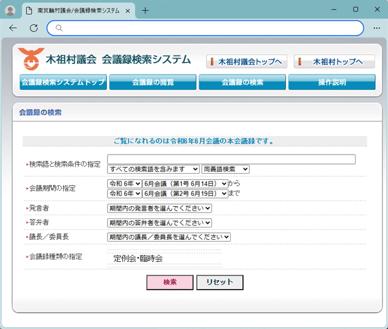Open browser three-dot settings menu
Screen dimensions: 388x329
[x=376, y=28]
